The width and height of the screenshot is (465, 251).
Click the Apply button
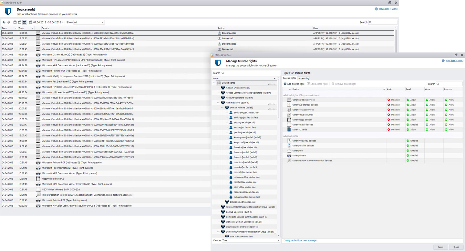440,247
